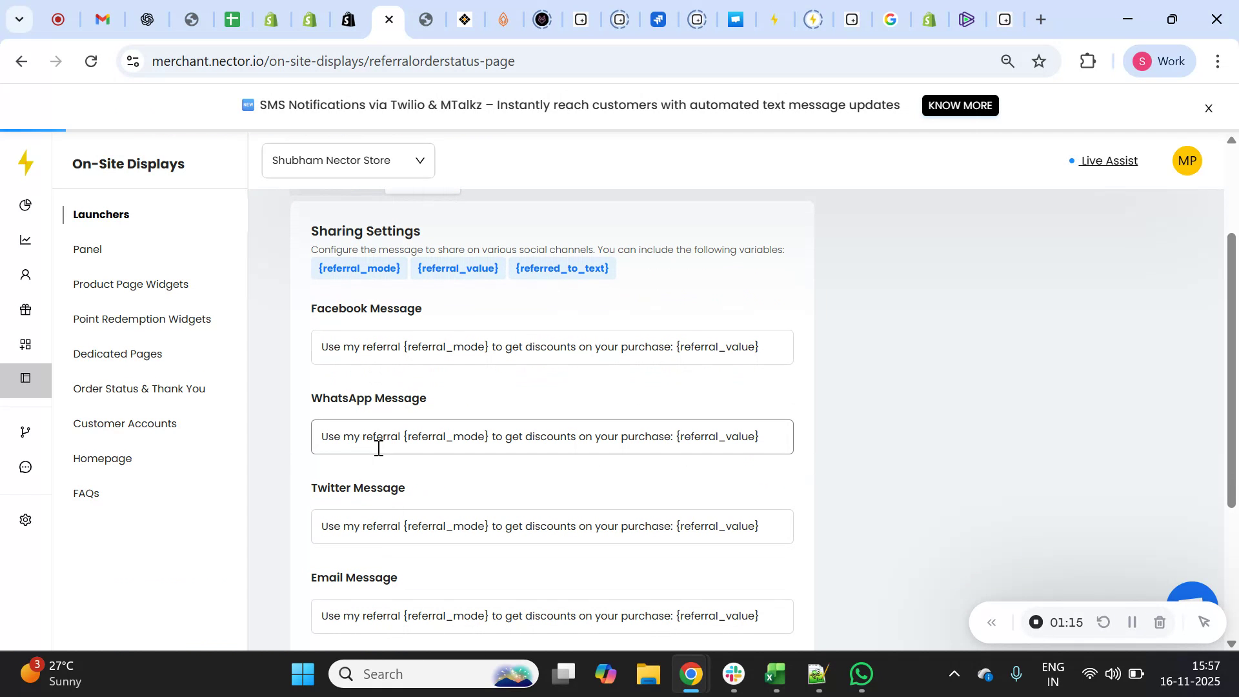Open the widgets grid icon in sidebar

coord(26,343)
